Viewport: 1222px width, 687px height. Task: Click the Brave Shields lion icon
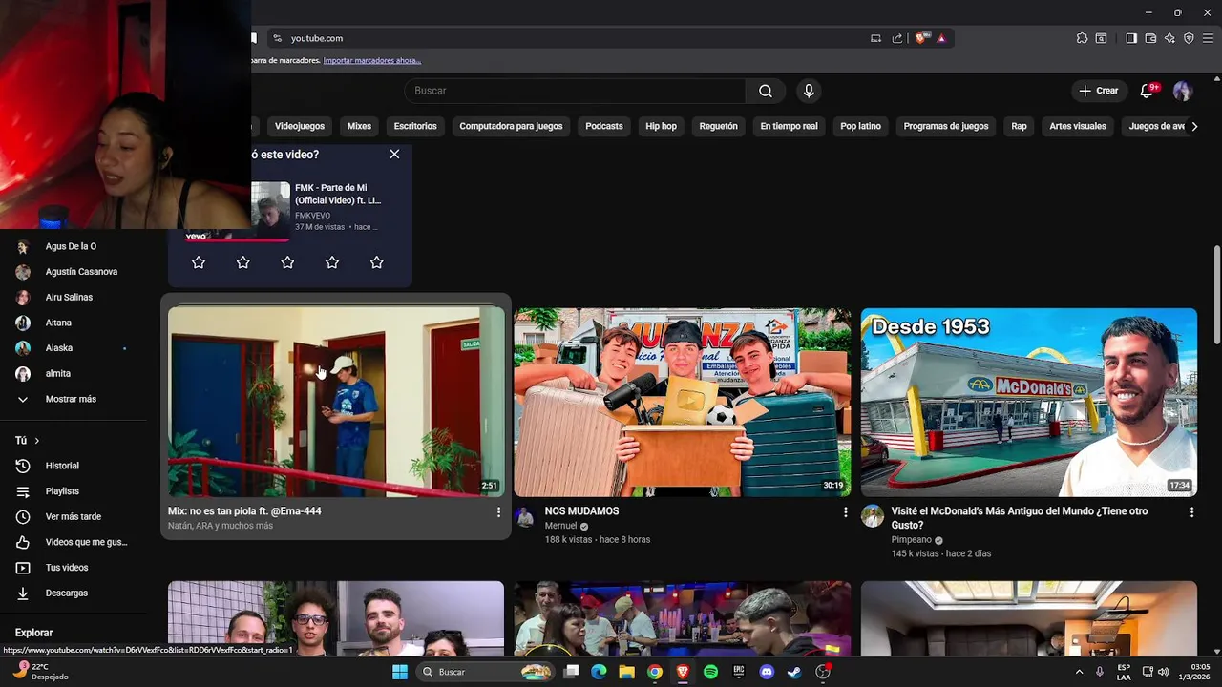pos(920,38)
